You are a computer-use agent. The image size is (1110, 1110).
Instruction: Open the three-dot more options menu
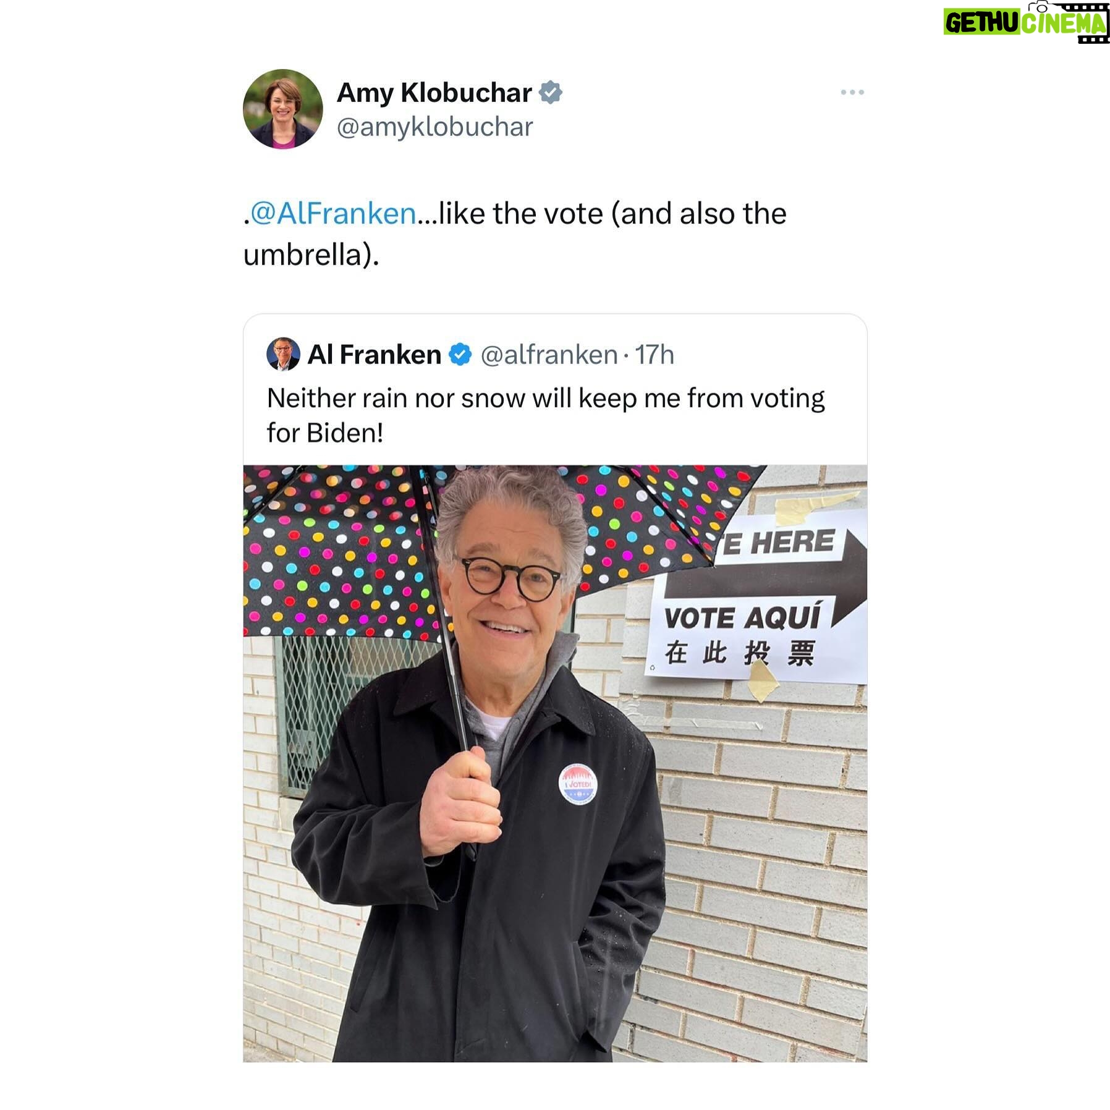pos(852,92)
